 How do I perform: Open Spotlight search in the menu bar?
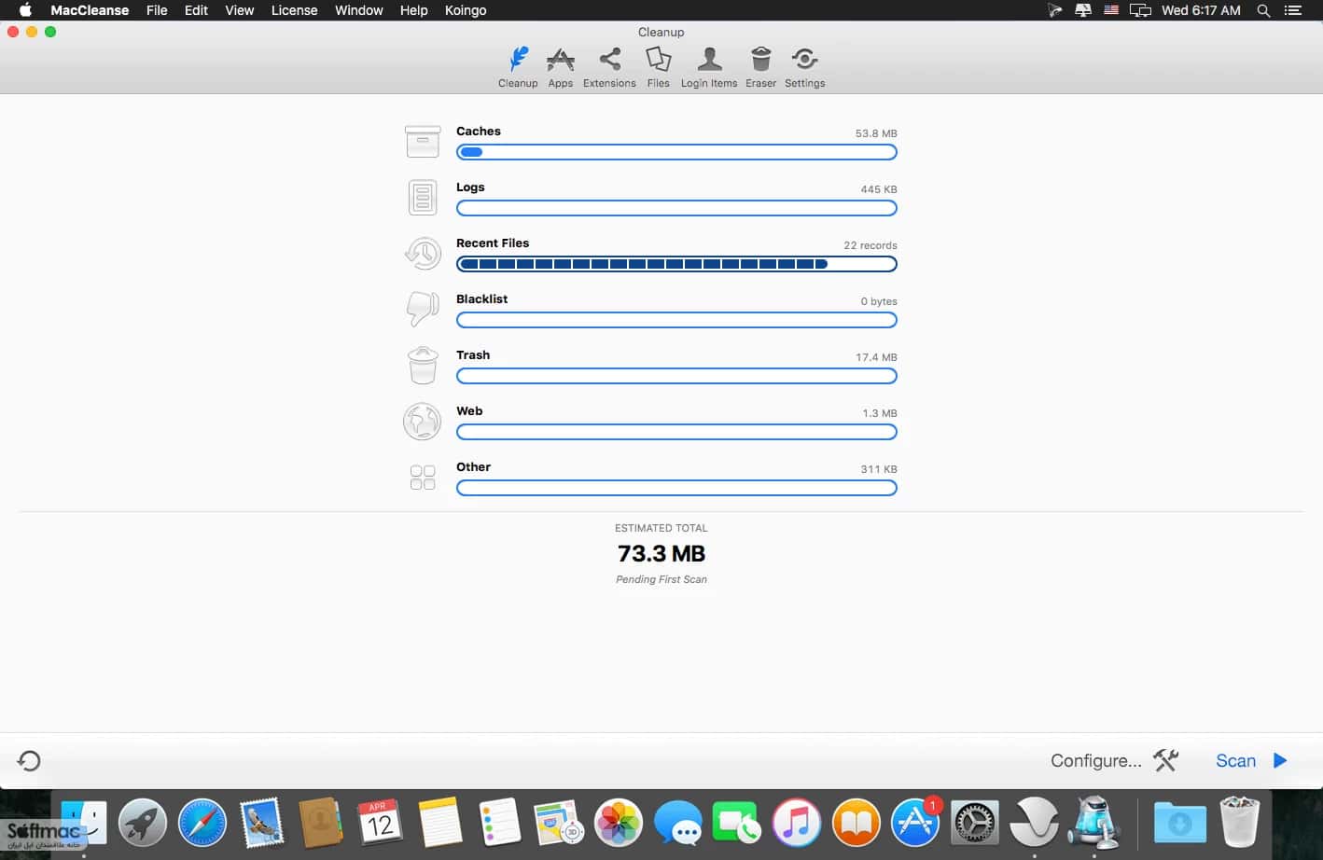tap(1263, 10)
